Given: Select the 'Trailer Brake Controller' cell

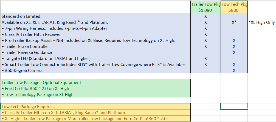Looking at the screenshot, I should (x=95, y=46).
